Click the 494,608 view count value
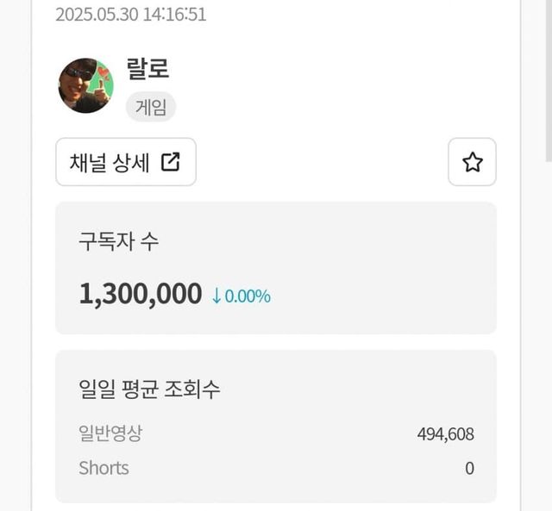The image size is (552, 511). point(445,434)
